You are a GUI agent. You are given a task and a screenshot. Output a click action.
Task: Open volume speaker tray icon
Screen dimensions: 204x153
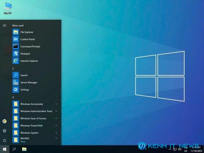coord(180,149)
